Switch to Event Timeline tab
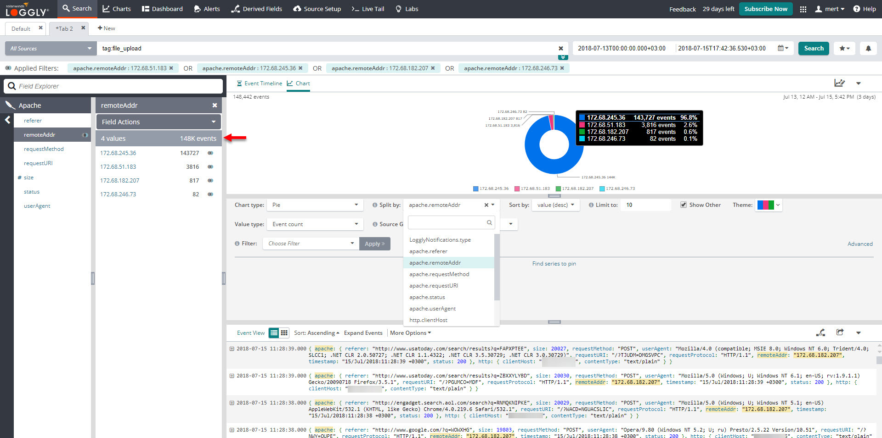This screenshot has height=438, width=882. point(260,83)
